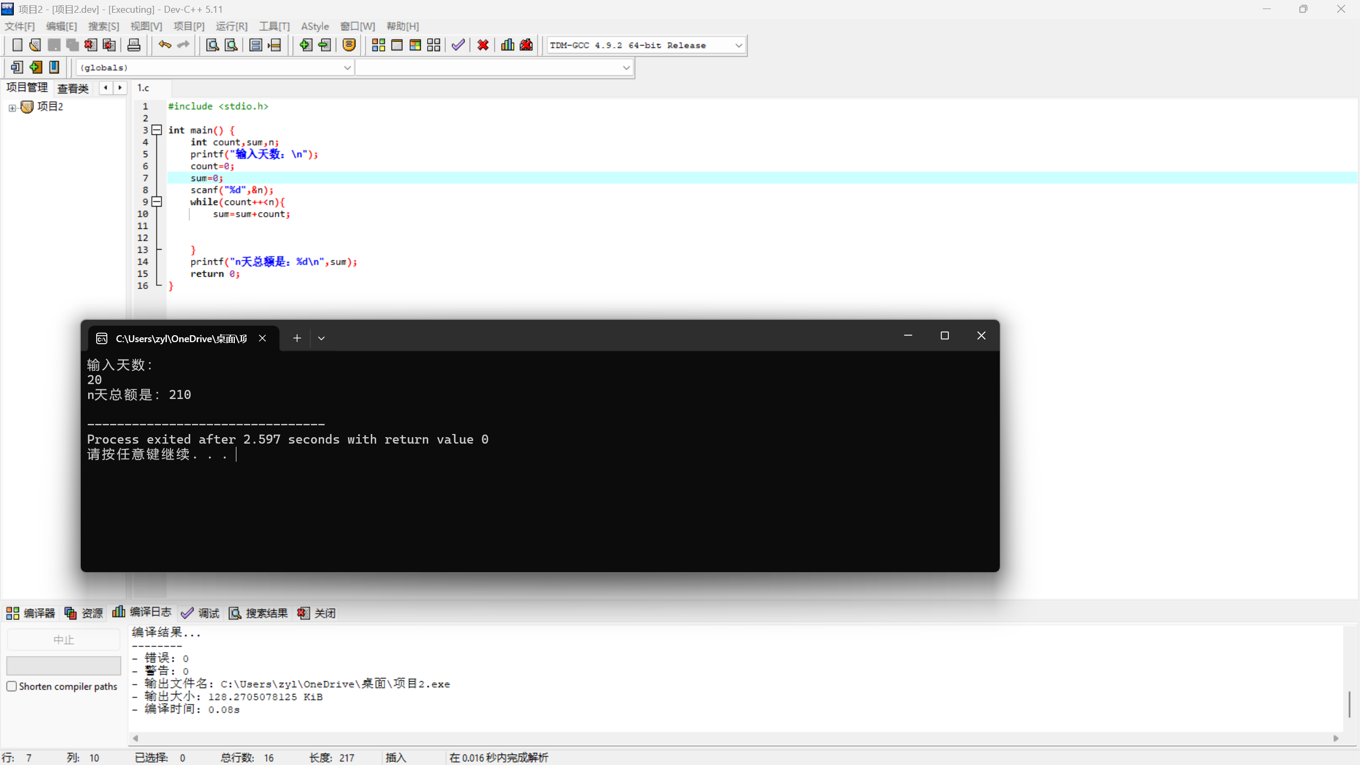The image size is (1360, 765).
Task: Open the Profile Analysis bar chart icon
Action: coord(507,45)
